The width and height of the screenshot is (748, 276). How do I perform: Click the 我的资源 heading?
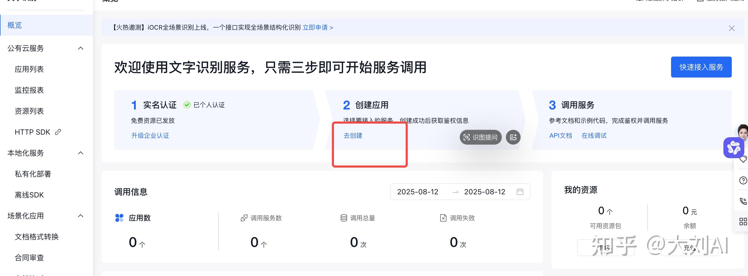(580, 190)
